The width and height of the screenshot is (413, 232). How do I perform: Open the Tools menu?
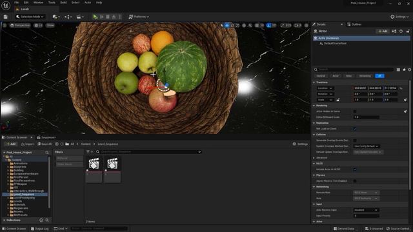tap(52, 3)
